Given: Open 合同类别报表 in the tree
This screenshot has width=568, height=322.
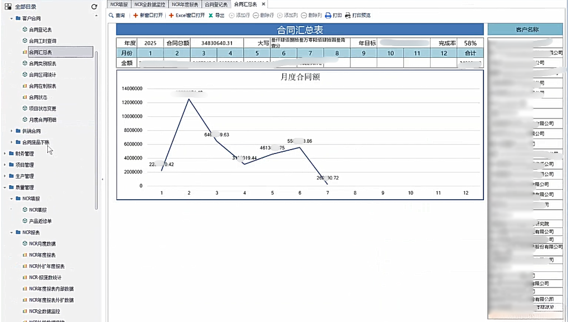Looking at the screenshot, I should 43,63.
